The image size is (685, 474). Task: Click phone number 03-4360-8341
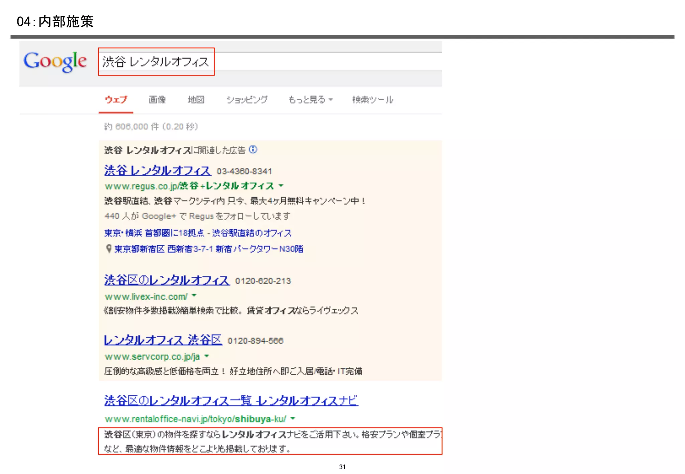(x=244, y=171)
